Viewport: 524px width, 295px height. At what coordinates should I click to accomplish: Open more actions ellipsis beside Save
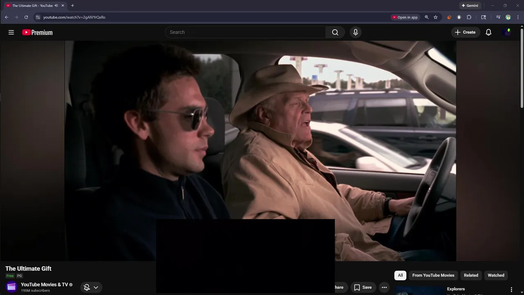coord(384,287)
